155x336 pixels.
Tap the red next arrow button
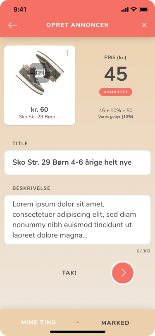(123, 273)
